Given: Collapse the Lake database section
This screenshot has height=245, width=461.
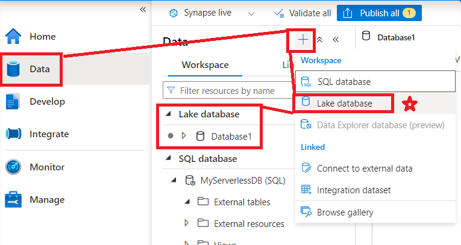Looking at the screenshot, I should pyautogui.click(x=169, y=114).
